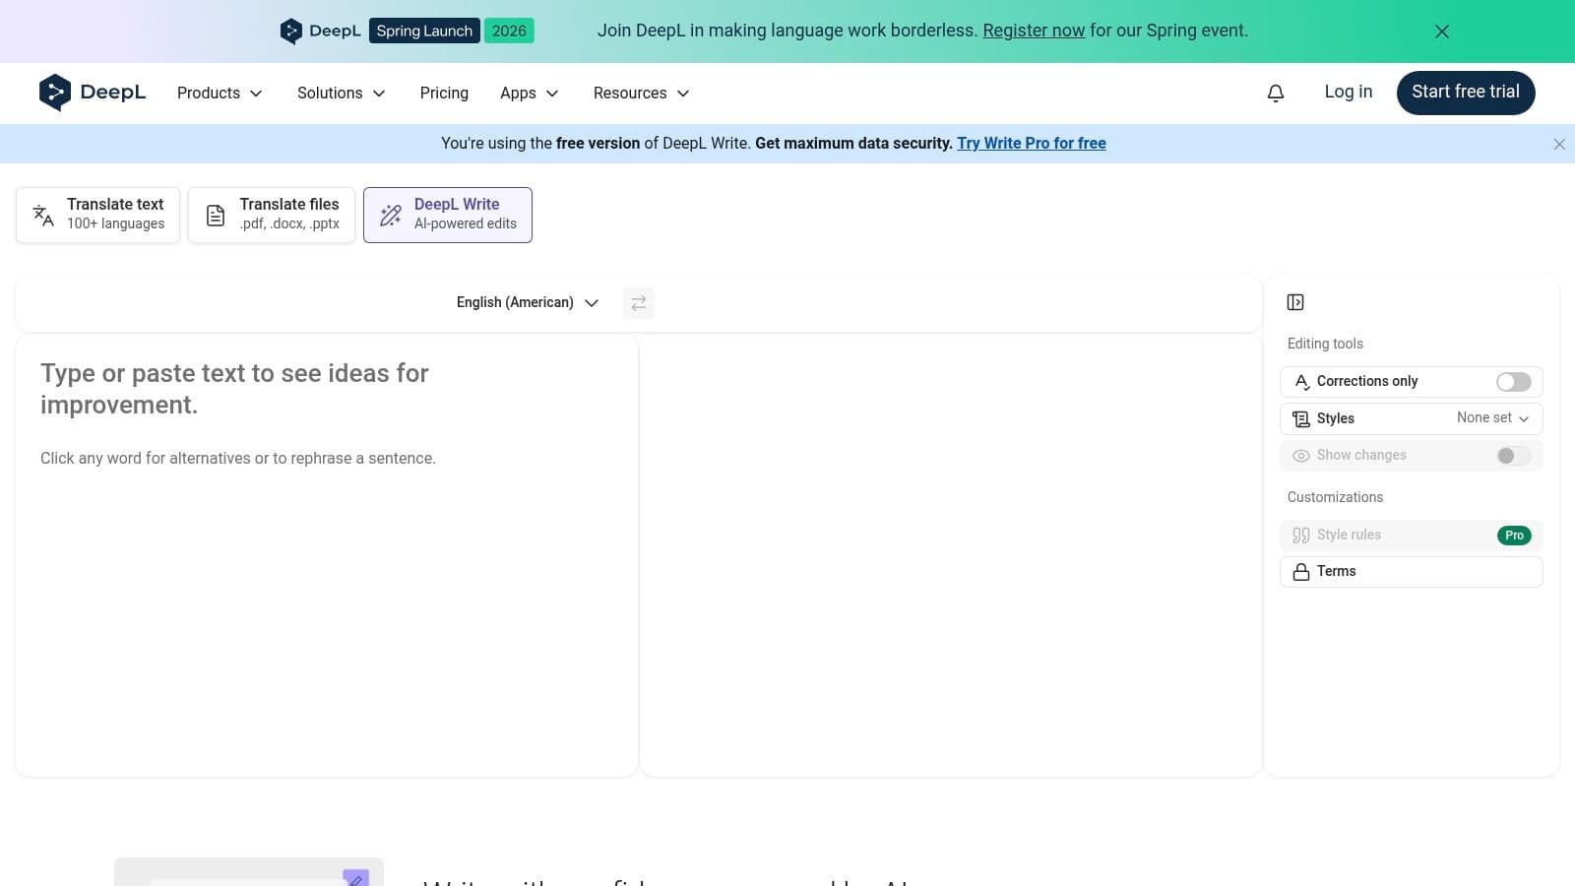Screen dimensions: 1575x886
Task: Click the text input area to type
Action: click(x=327, y=556)
